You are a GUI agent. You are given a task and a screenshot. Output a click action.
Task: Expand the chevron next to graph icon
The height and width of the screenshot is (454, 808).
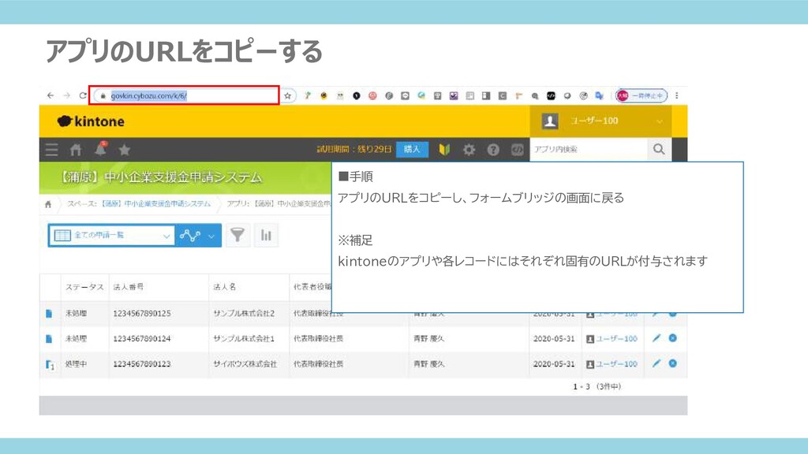tap(211, 236)
